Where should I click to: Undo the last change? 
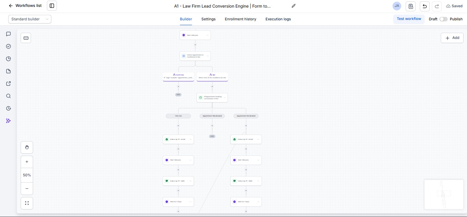[x=425, y=6]
